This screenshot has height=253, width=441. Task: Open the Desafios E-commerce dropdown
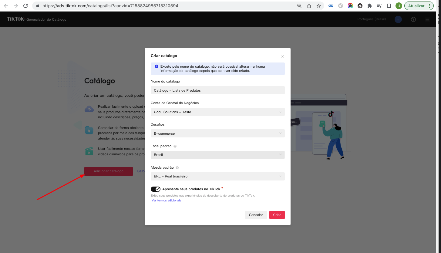pyautogui.click(x=218, y=133)
